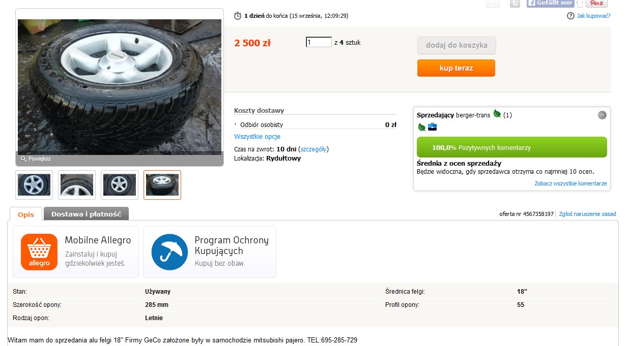This screenshot has height=346, width=628.
Task: Click the email share envelope icon
Action: [x=493, y=3]
